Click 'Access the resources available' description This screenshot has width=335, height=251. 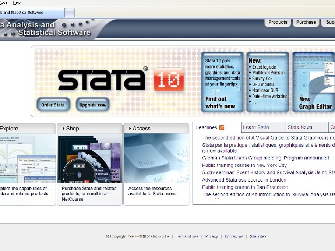pyautogui.click(x=152, y=191)
